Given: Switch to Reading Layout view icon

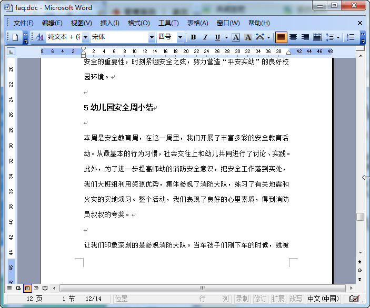Looking at the screenshot, I should (45, 288).
